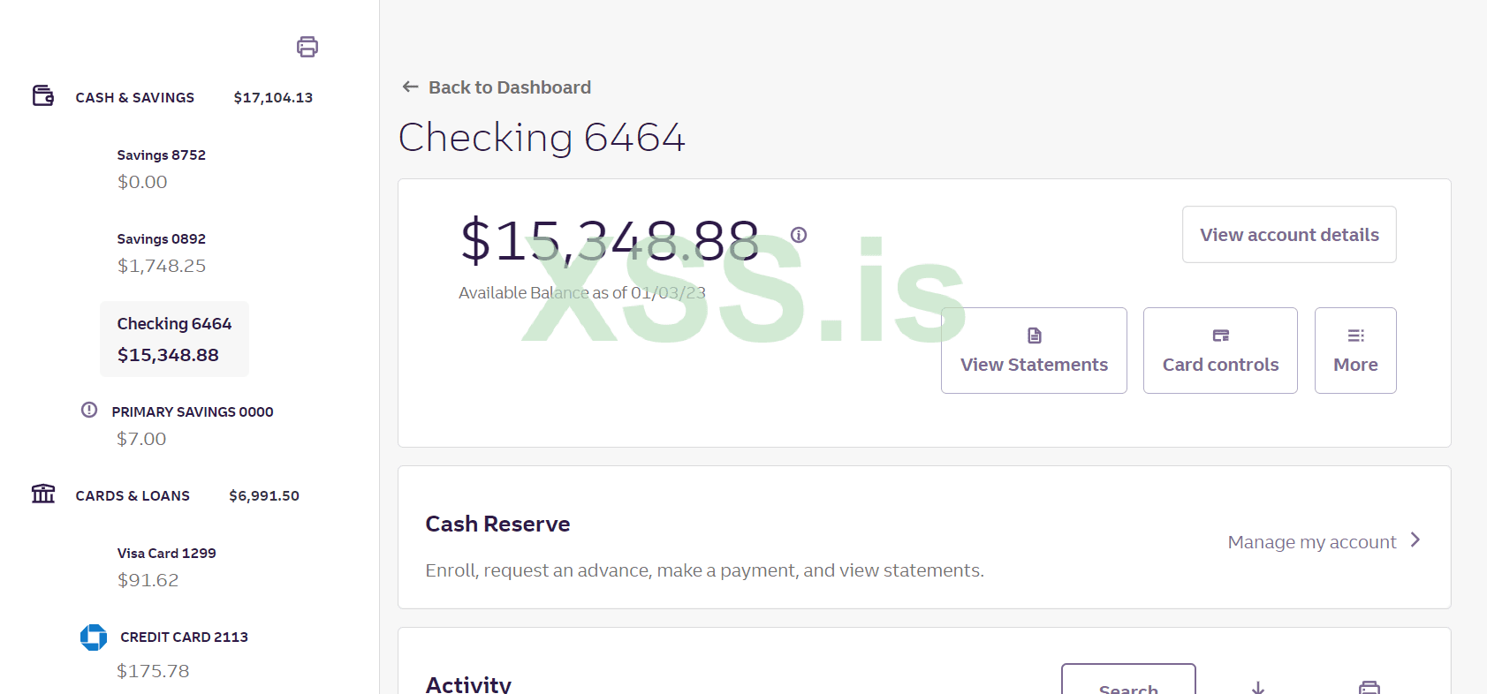Go back using the left arrow icon
The height and width of the screenshot is (694, 1487).
[x=410, y=87]
